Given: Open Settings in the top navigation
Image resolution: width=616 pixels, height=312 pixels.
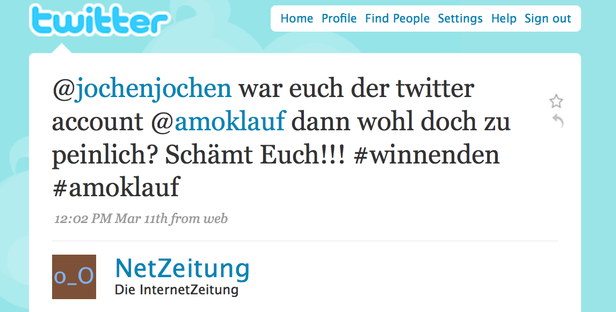Looking at the screenshot, I should tap(460, 18).
